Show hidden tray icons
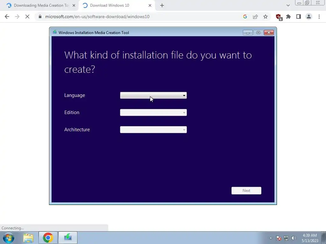 coord(271,238)
